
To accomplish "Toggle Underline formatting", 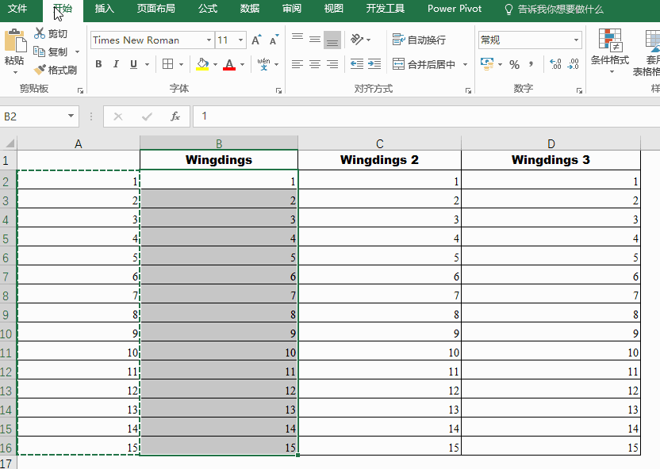I will [x=133, y=64].
